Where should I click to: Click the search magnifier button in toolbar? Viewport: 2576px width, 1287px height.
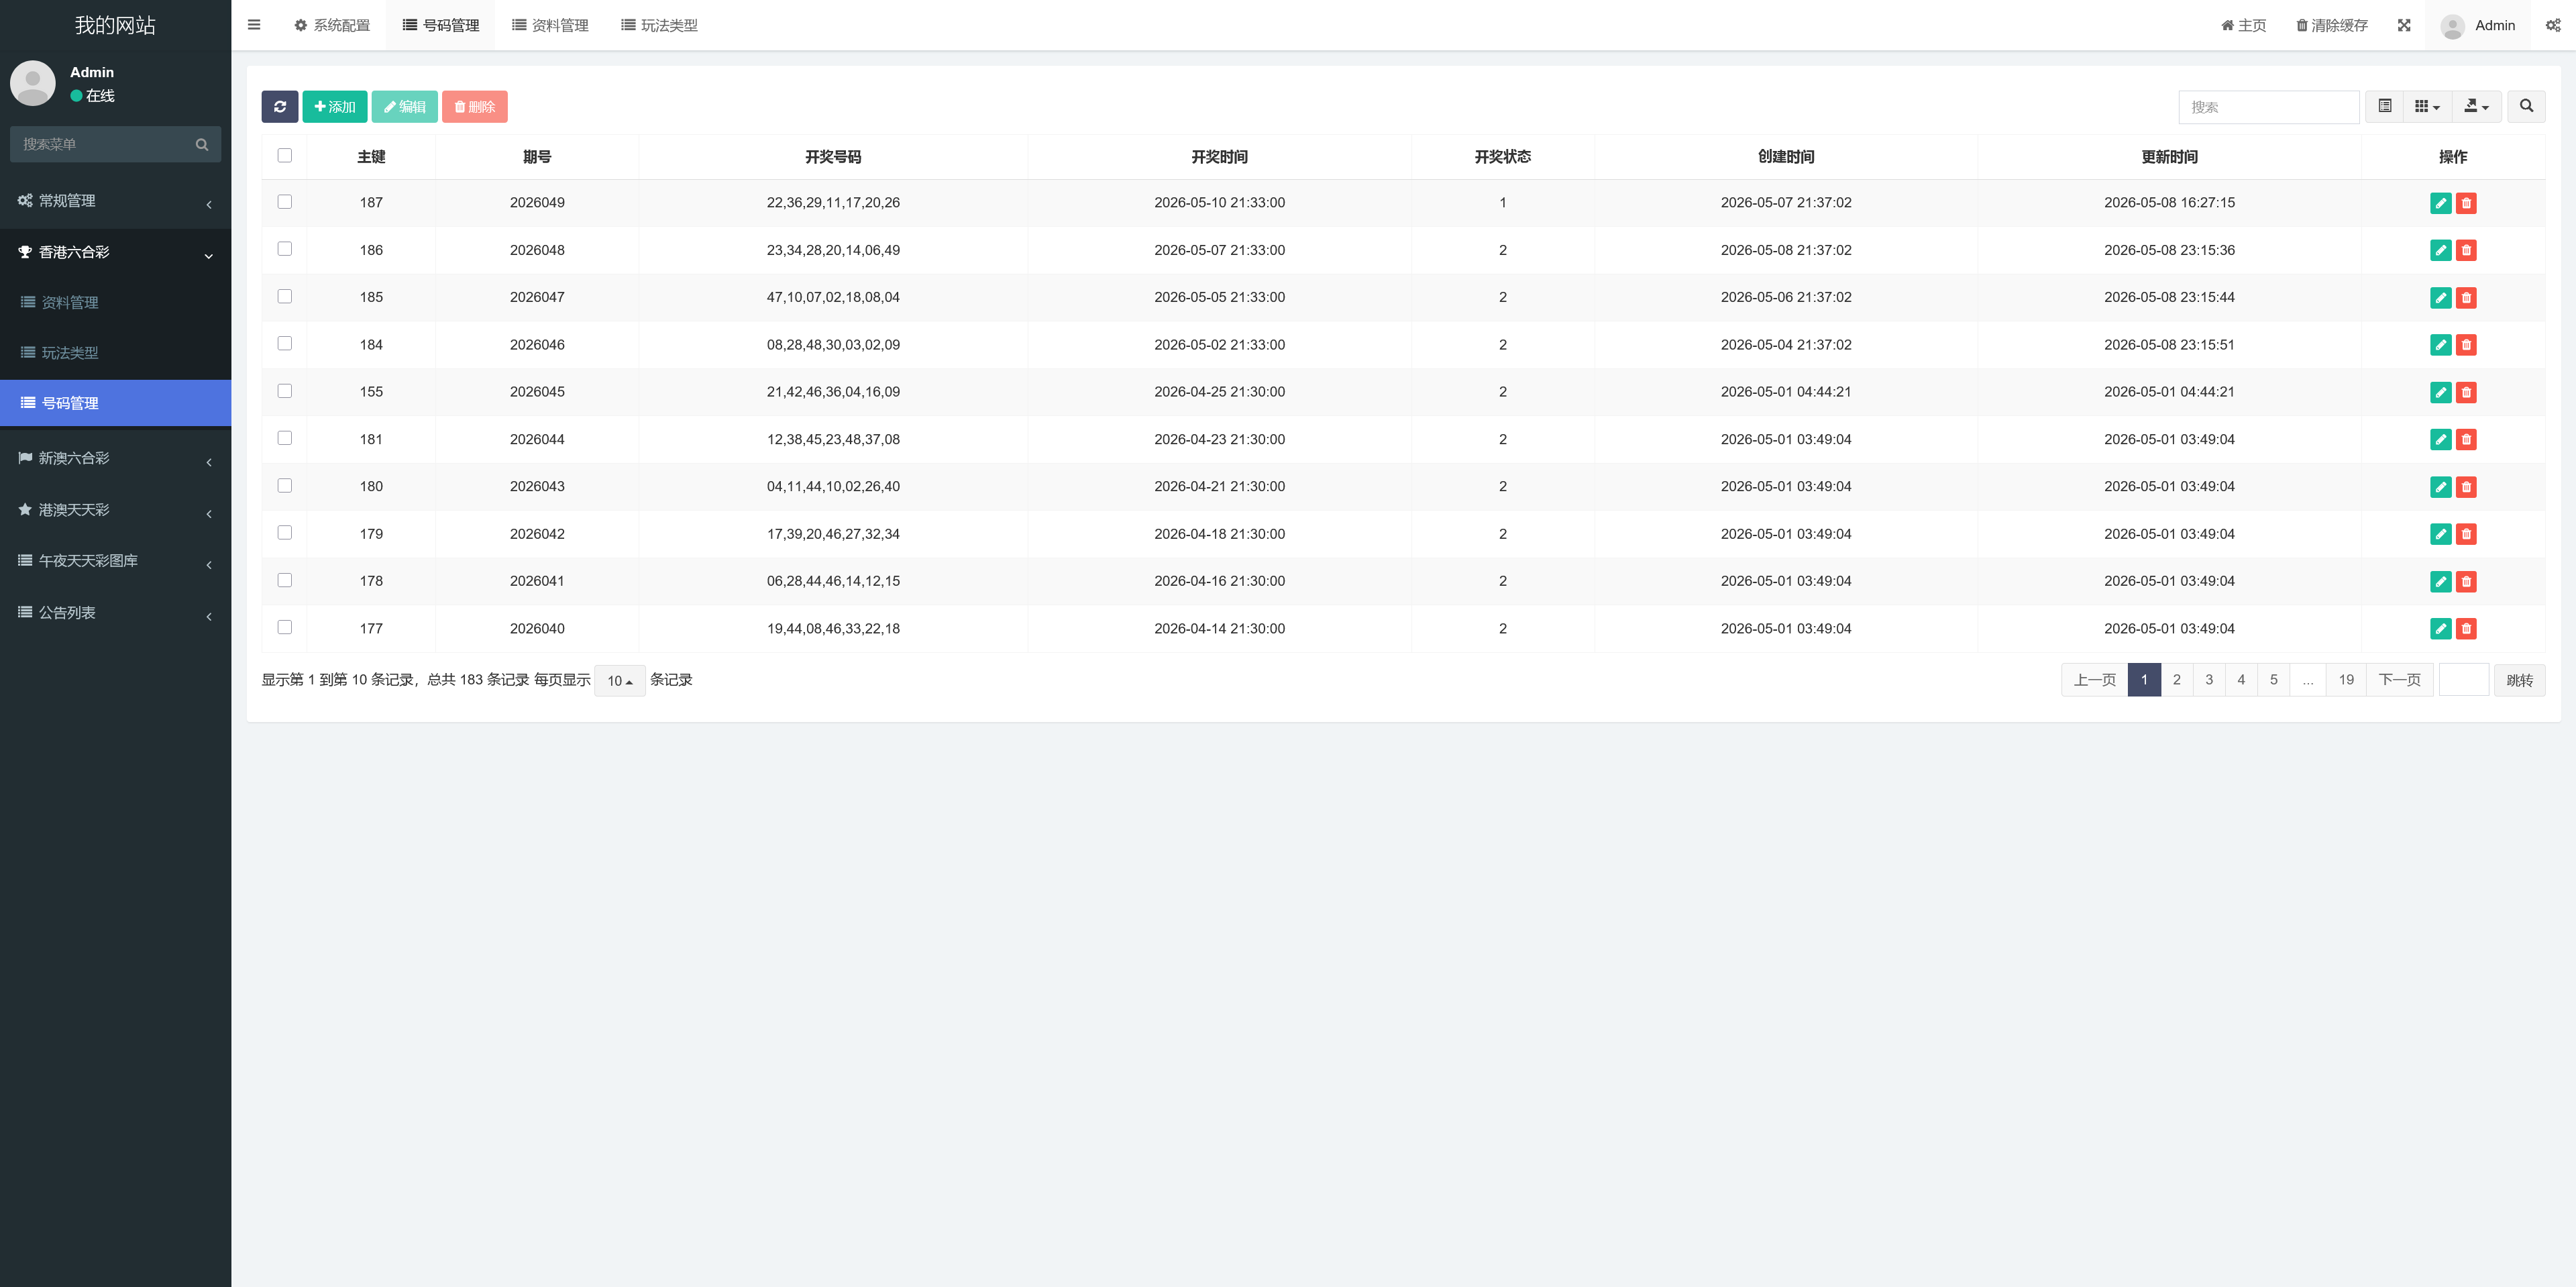2526,106
